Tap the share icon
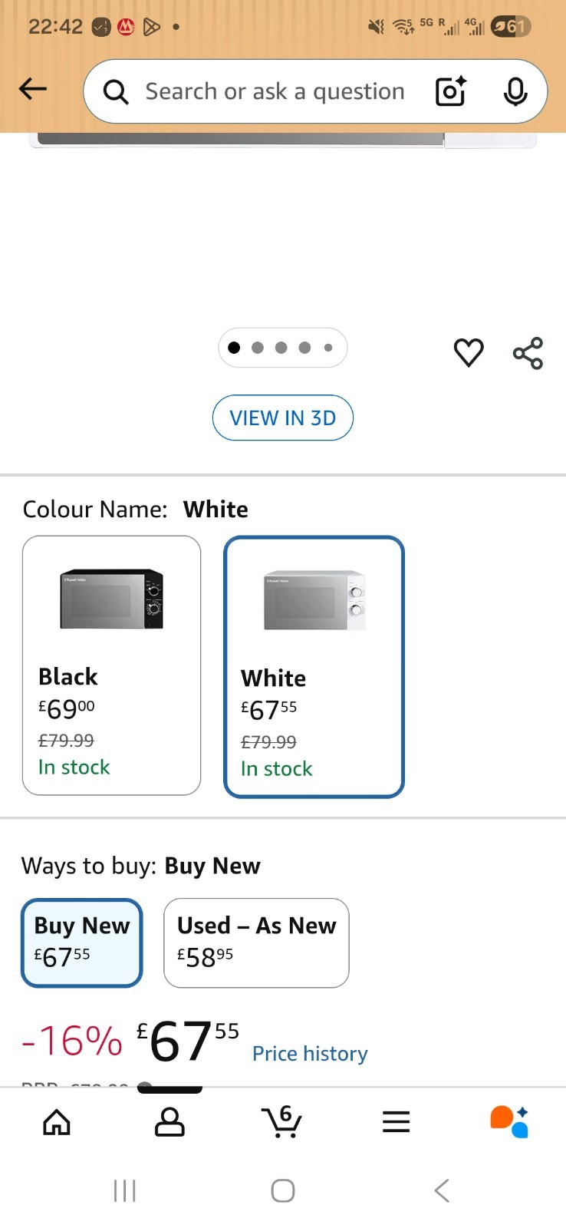 pos(528,353)
